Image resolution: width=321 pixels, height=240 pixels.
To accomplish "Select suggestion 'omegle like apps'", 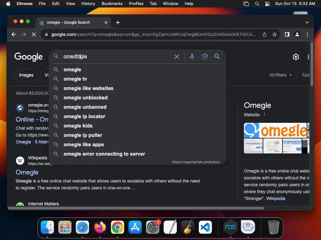I will (x=137, y=145).
